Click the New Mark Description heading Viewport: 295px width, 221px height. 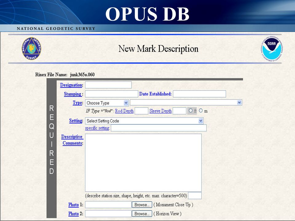pyautogui.click(x=159, y=49)
